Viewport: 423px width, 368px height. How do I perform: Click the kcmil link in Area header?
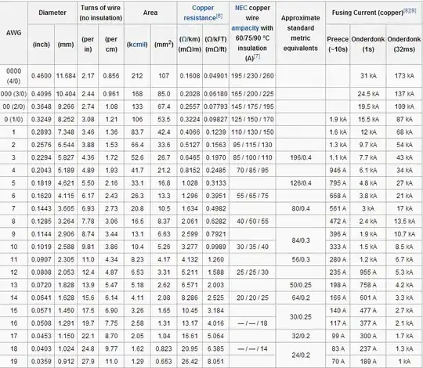click(x=137, y=44)
